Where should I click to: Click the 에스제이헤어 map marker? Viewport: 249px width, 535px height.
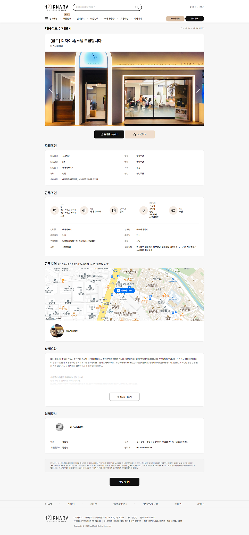(x=124, y=291)
